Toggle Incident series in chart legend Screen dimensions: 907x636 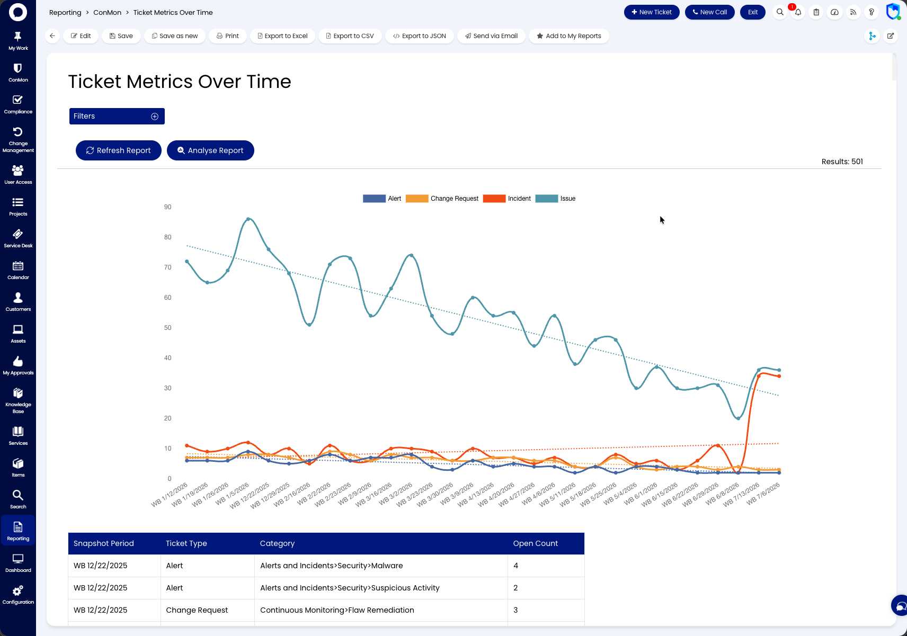coord(507,199)
